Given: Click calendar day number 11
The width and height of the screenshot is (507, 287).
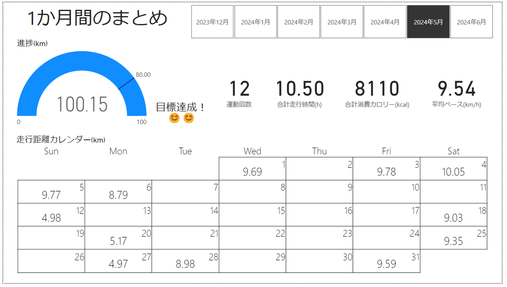Looking at the screenshot, I should point(483,187).
